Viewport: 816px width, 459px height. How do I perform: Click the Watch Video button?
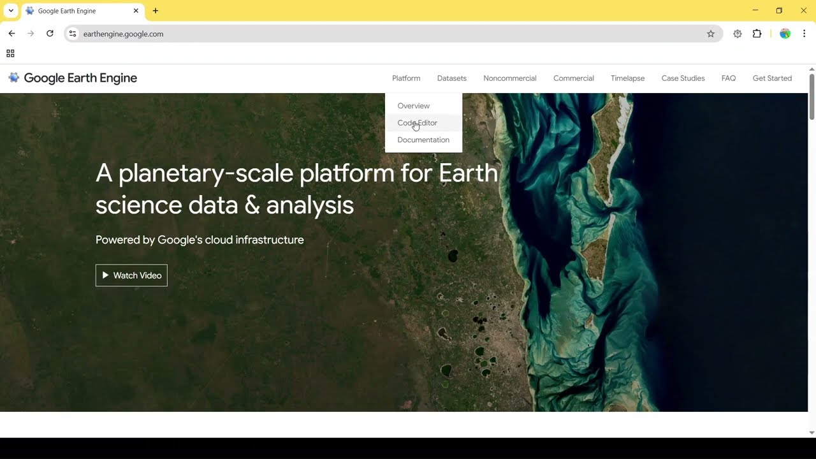[131, 275]
